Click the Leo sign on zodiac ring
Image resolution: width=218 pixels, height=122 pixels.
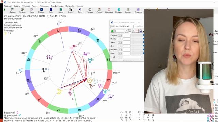[58, 31]
